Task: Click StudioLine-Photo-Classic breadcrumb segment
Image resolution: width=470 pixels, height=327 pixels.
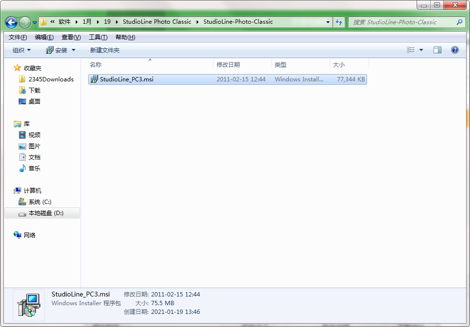Action: [238, 21]
